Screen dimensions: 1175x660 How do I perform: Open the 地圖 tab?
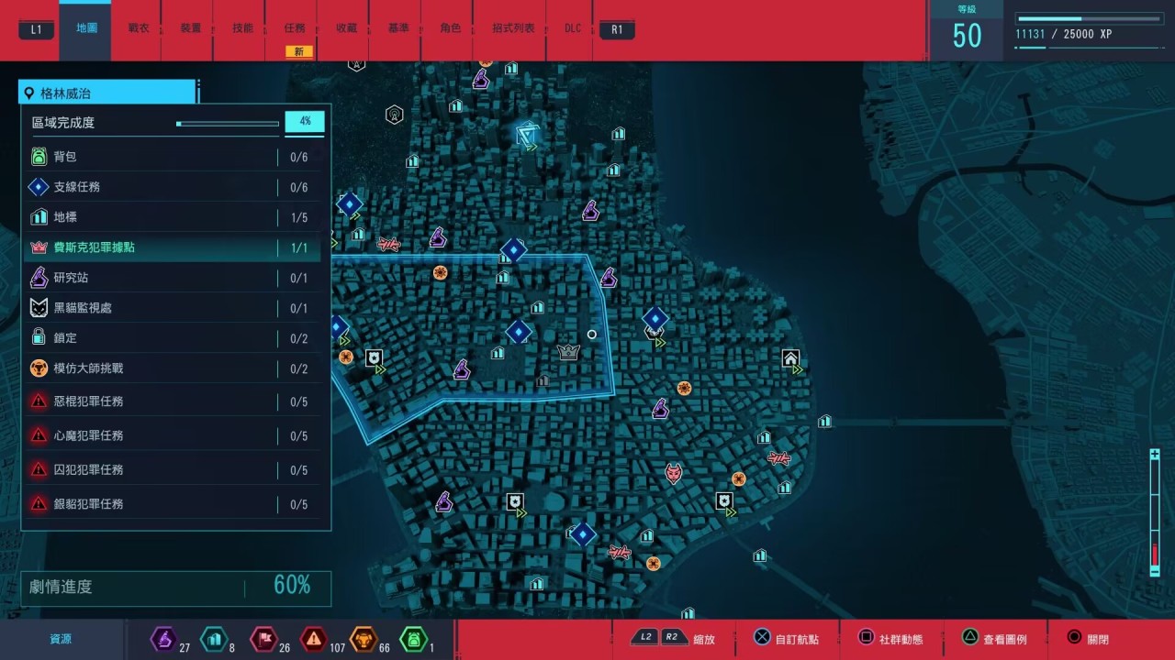point(87,28)
